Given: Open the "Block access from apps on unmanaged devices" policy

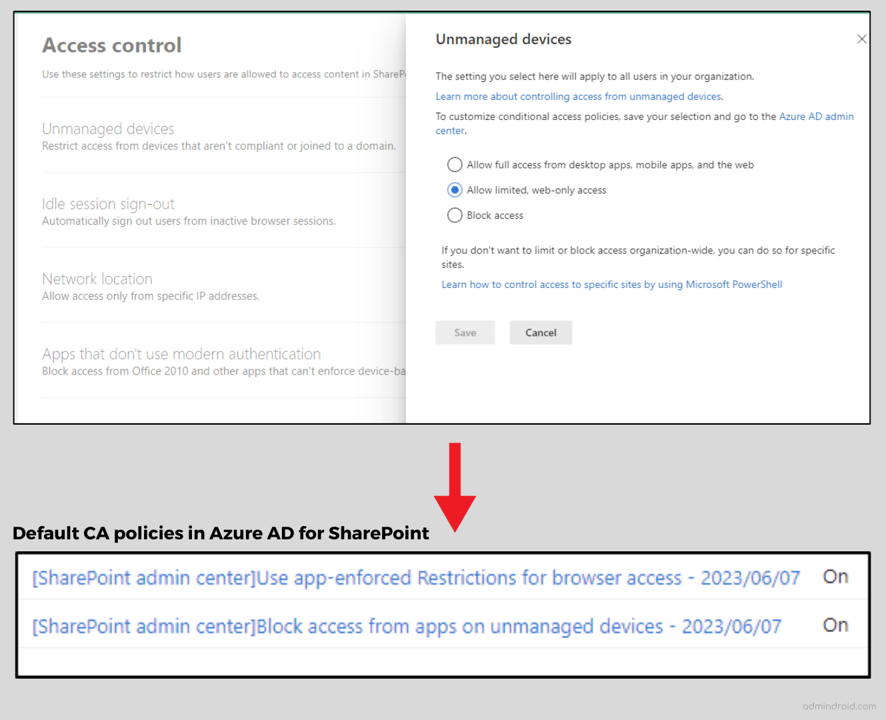Looking at the screenshot, I should (x=407, y=626).
